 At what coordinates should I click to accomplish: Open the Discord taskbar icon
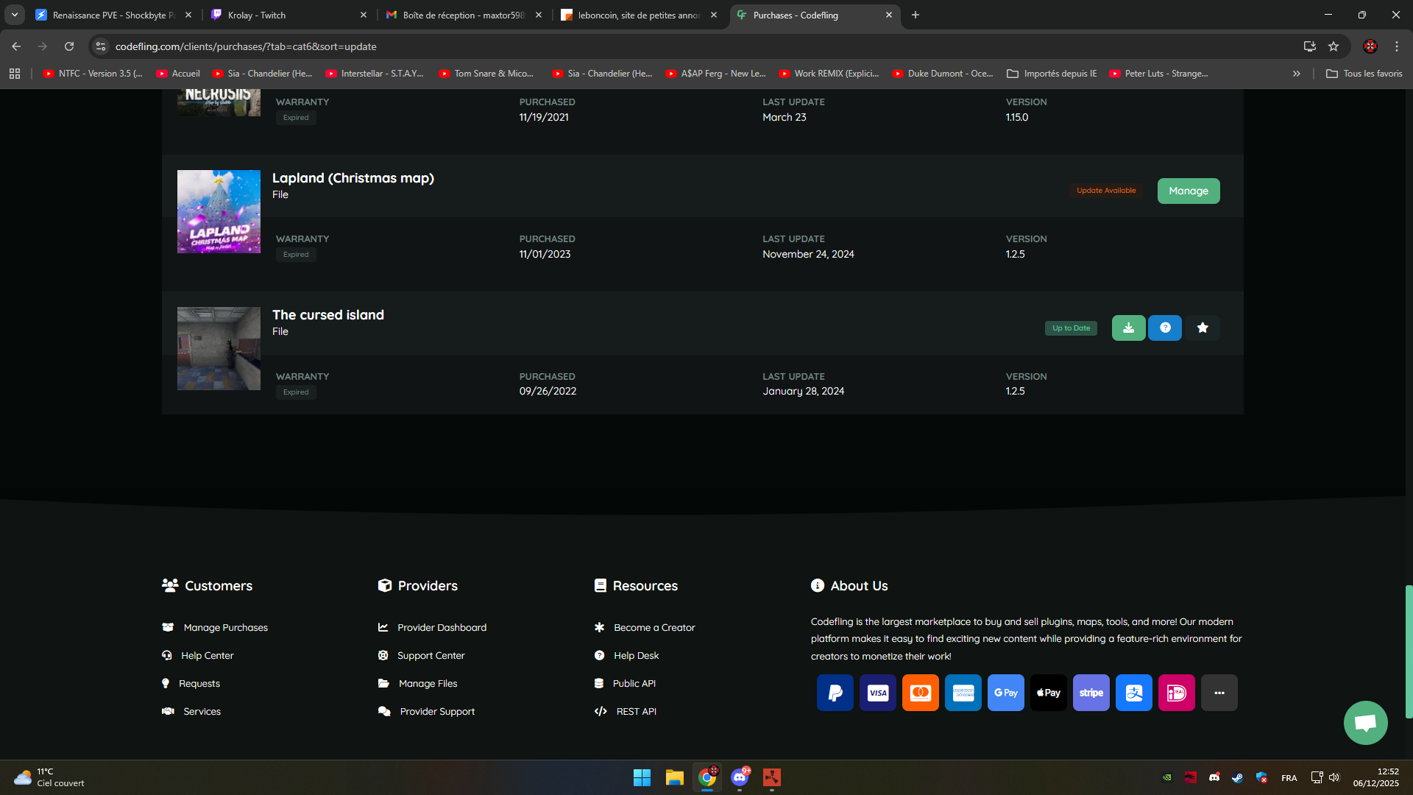click(740, 777)
